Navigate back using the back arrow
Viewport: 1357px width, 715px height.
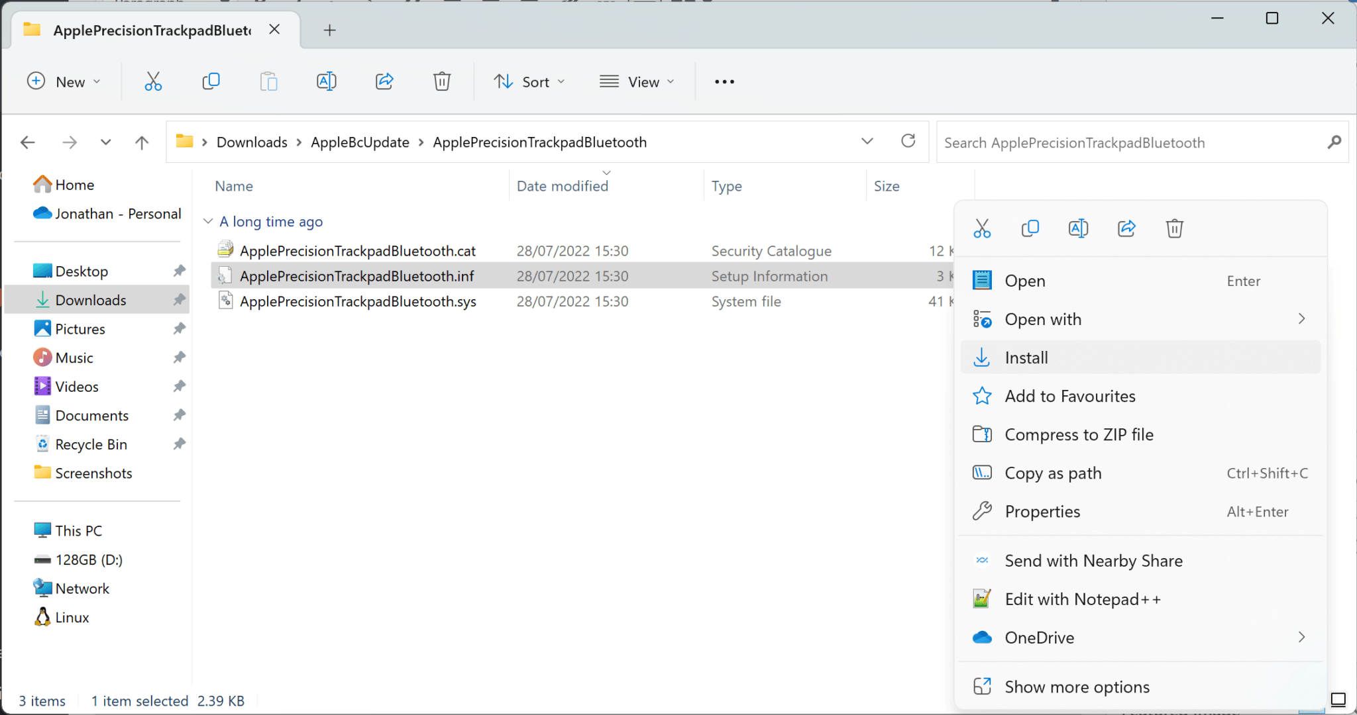28,142
